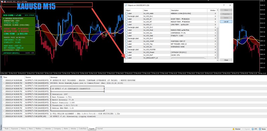Click the Objects dialog title icon
The width and height of the screenshot is (267, 131).
pyautogui.click(x=126, y=5)
